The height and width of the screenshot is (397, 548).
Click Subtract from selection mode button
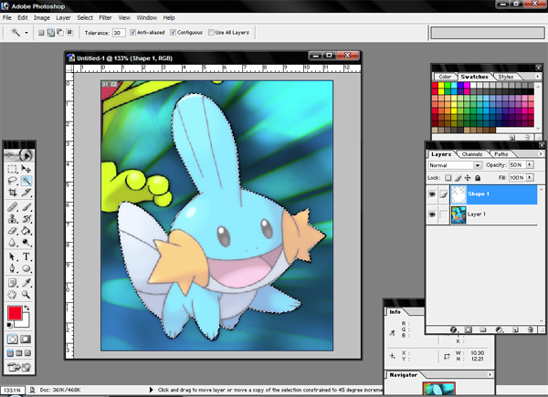(60, 33)
